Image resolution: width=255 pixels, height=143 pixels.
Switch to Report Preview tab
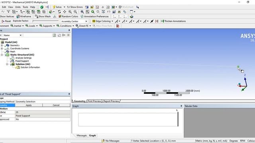point(111,101)
